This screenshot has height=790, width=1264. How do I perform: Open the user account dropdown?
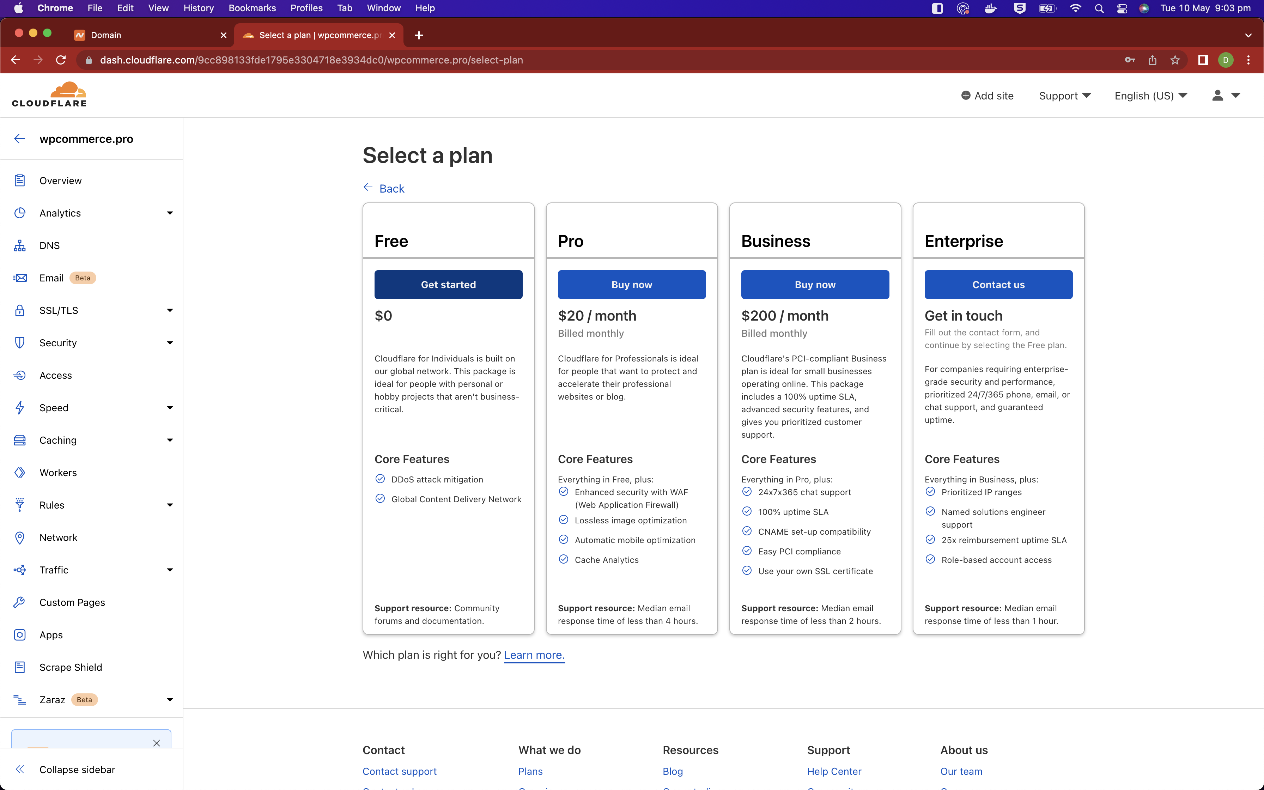tap(1225, 96)
